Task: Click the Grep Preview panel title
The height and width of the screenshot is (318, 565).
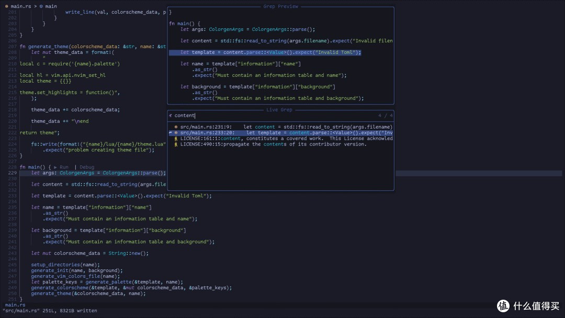Action: pyautogui.click(x=281, y=6)
